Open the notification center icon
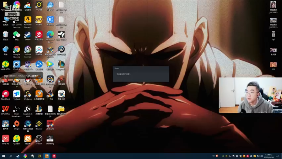Screen dimensions: 282x159 click(x=277, y=156)
